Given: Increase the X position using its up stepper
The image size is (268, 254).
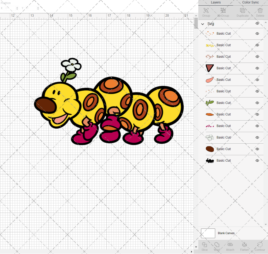Looking at the screenshot, I should (18, 7).
